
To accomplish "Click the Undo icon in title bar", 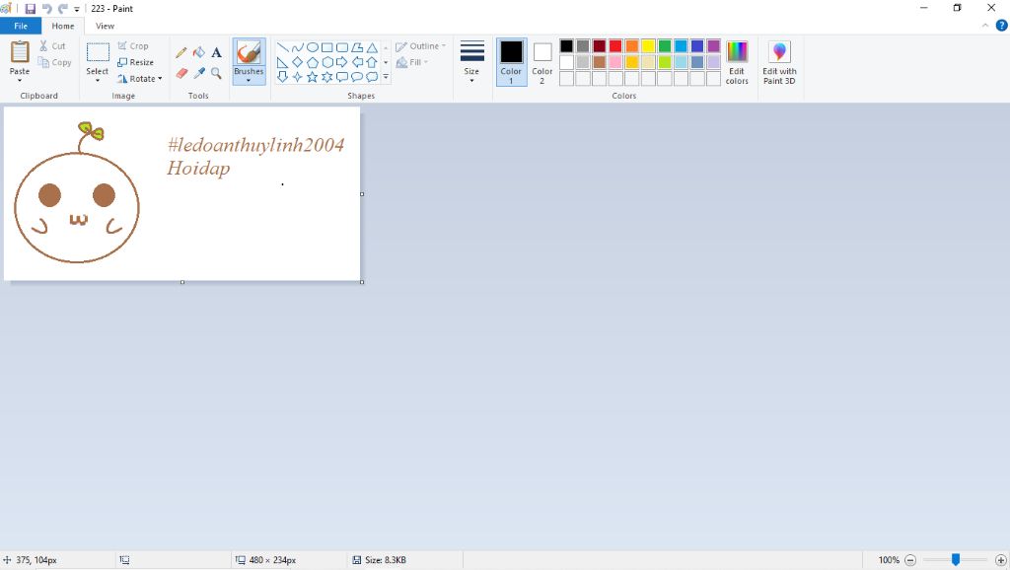I will tap(47, 9).
